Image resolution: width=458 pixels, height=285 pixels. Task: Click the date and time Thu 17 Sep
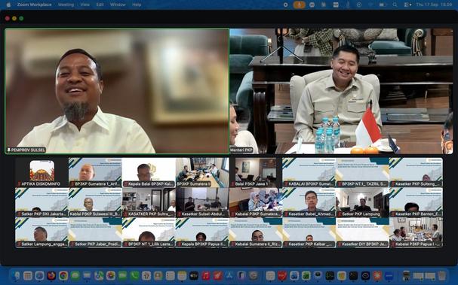[x=434, y=5]
